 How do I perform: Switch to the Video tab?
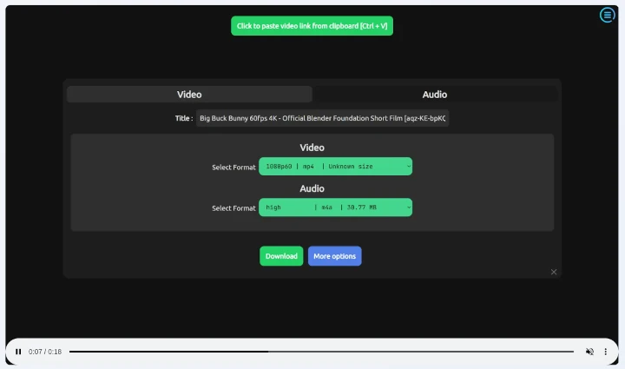pos(189,94)
